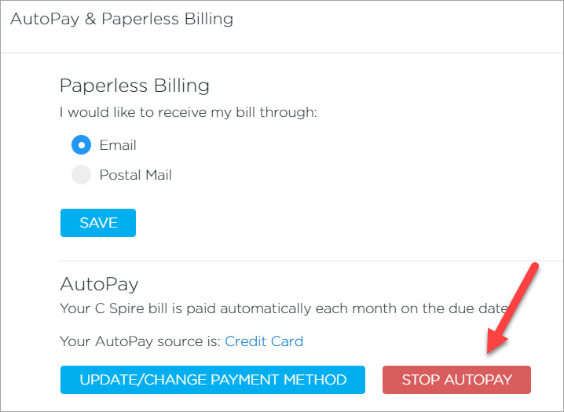Screen dimensions: 564x412
Task: Click the Email option label text
Action: [118, 145]
